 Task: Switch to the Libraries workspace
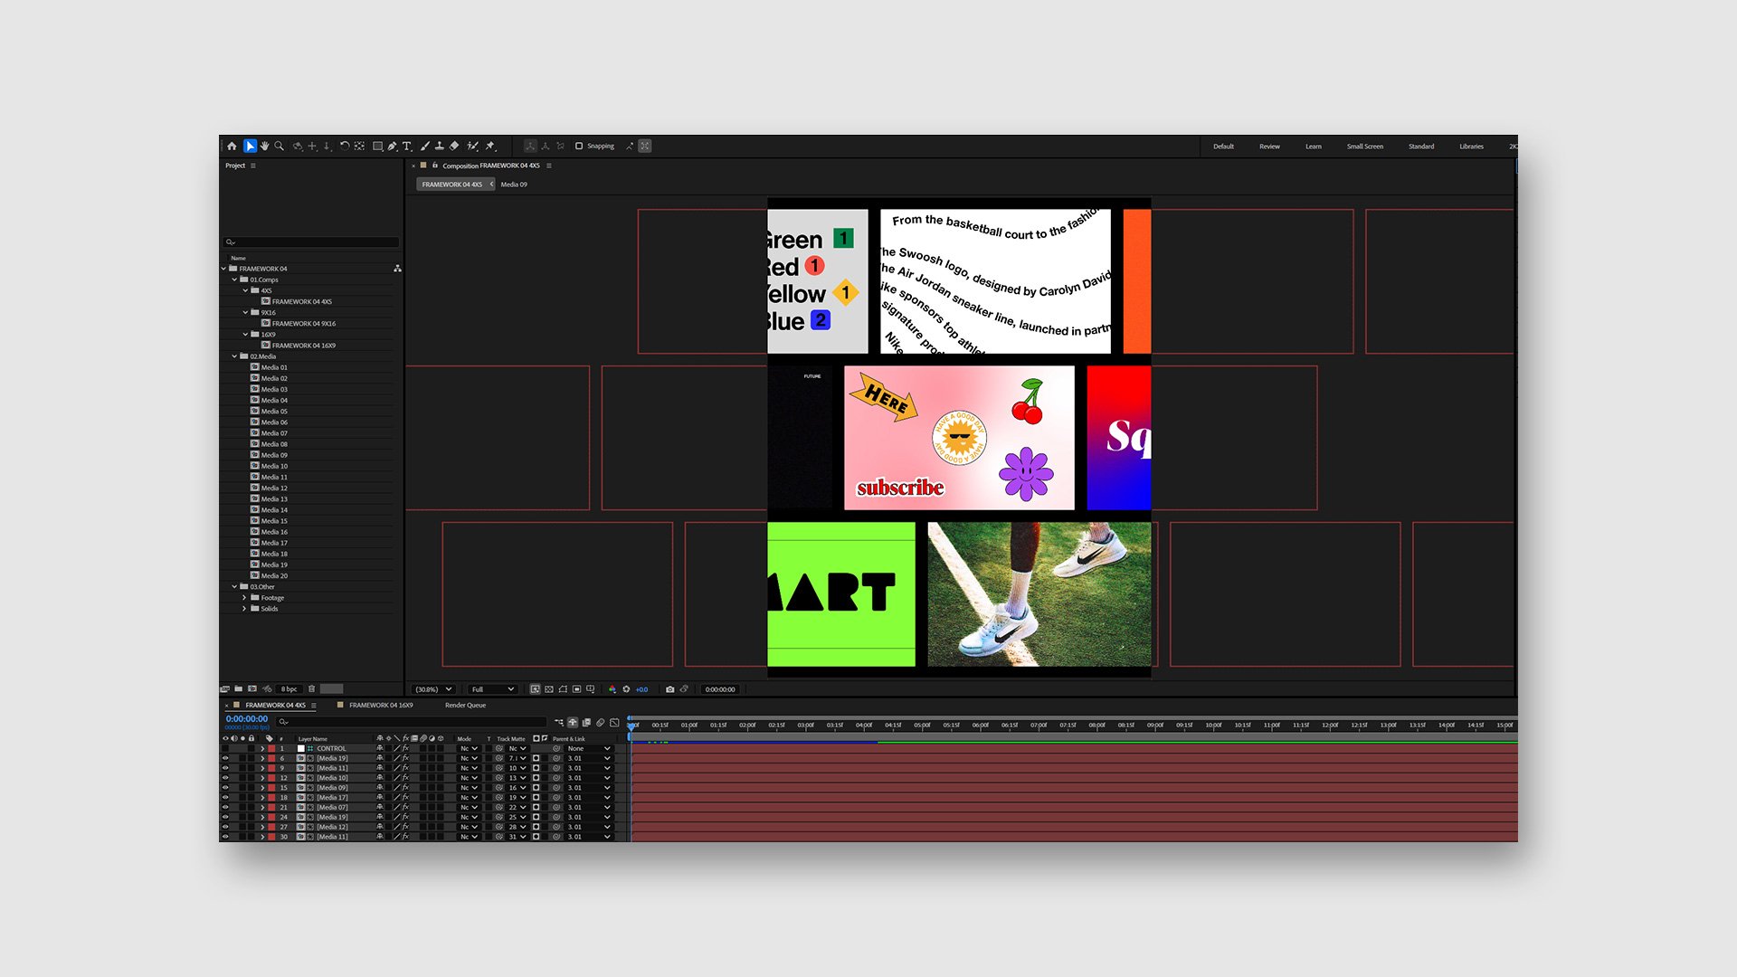(1471, 147)
